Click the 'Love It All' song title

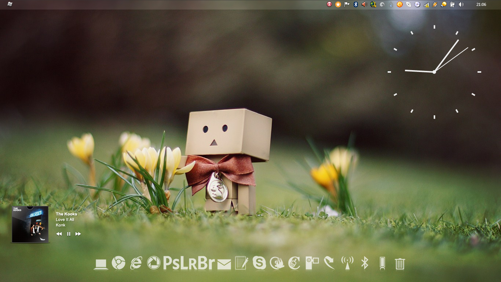click(x=65, y=220)
